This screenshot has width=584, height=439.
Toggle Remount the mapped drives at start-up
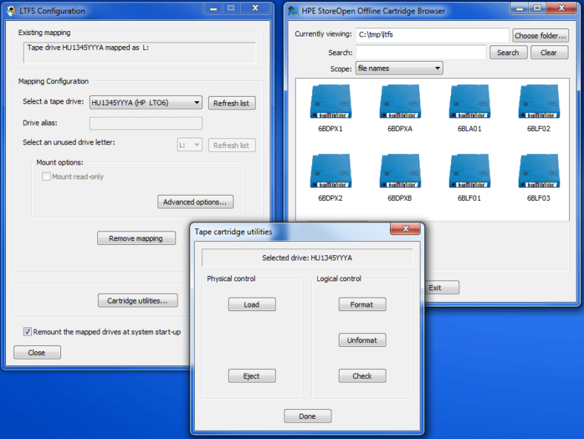pyautogui.click(x=27, y=332)
